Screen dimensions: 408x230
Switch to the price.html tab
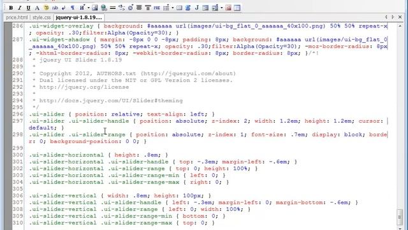17,17
